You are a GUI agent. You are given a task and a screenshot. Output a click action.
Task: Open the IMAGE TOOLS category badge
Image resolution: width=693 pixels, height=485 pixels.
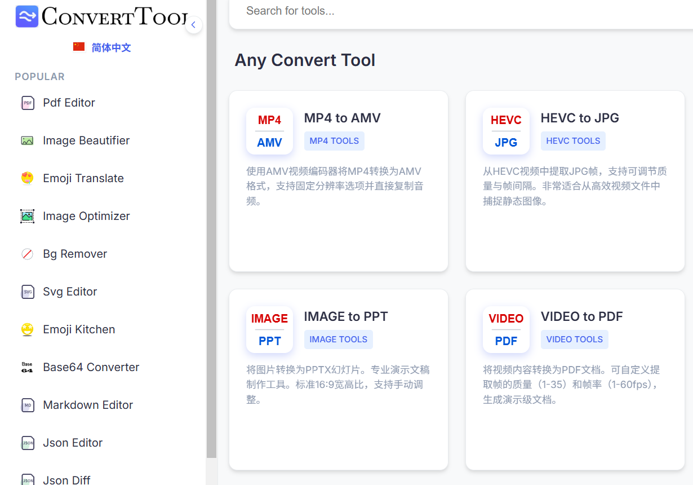tap(338, 339)
